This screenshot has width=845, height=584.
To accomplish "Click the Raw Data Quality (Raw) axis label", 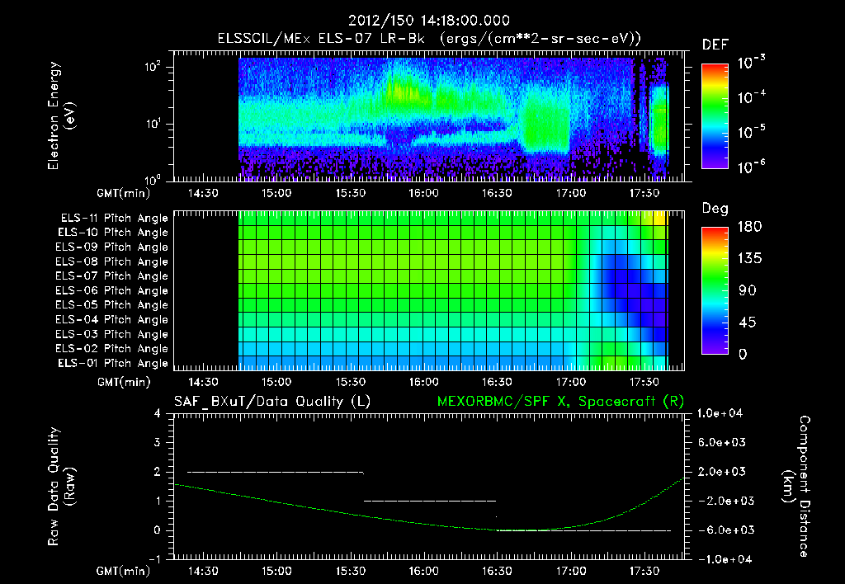I will click(x=61, y=487).
